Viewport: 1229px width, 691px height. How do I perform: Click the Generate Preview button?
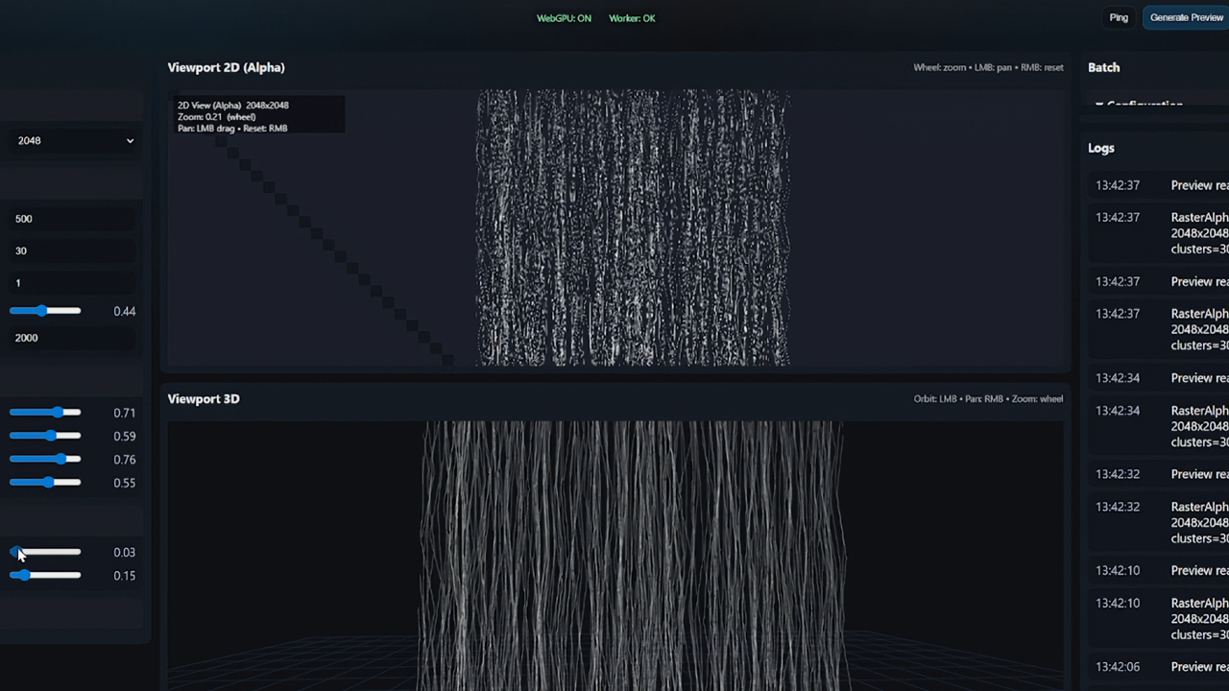[x=1186, y=17]
